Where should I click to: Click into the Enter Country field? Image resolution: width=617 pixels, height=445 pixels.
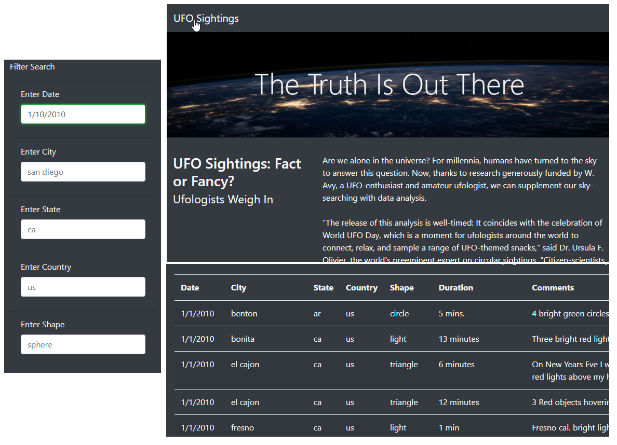(x=83, y=287)
